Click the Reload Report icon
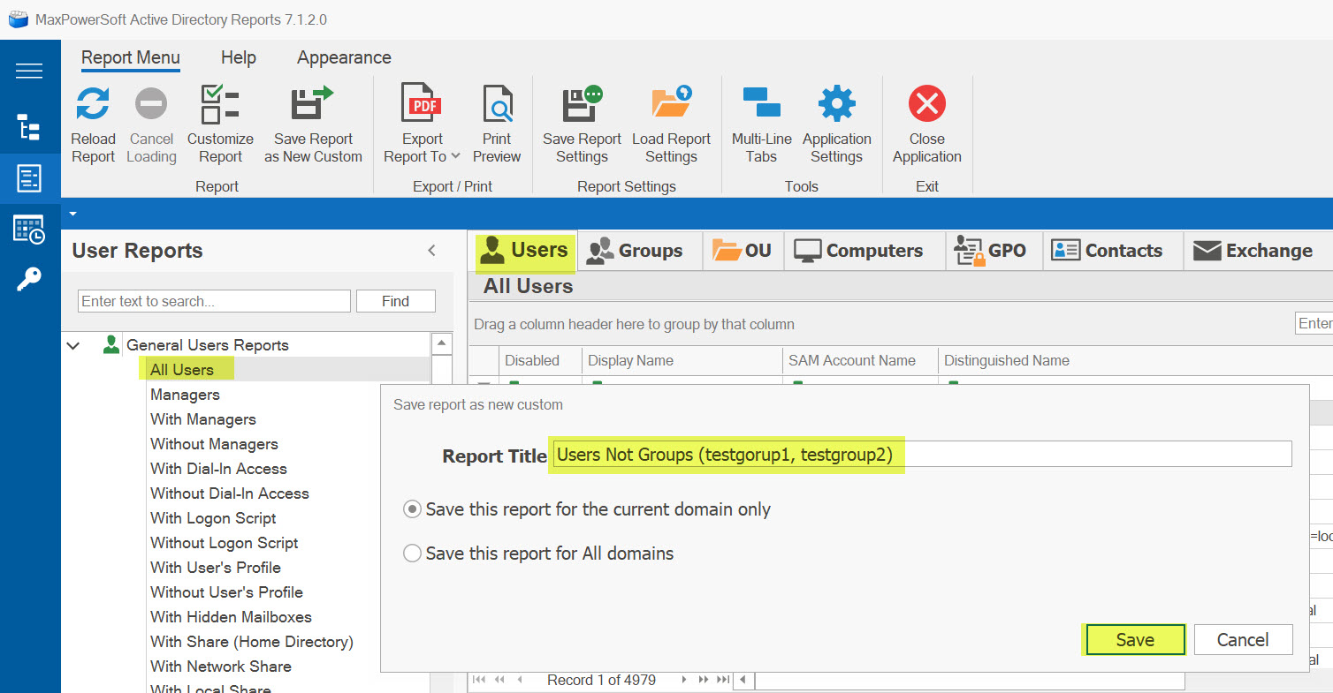1333x693 pixels. pos(93,104)
